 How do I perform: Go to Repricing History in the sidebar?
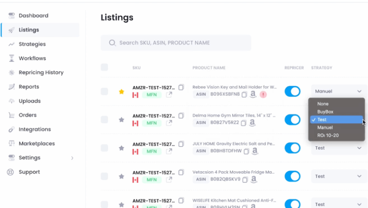point(41,72)
